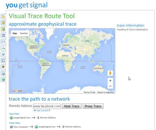Image resolution: width=156 pixels, height=130 pixels.
Task: Click the EUROPE label on the map
Action: coord(66,45)
